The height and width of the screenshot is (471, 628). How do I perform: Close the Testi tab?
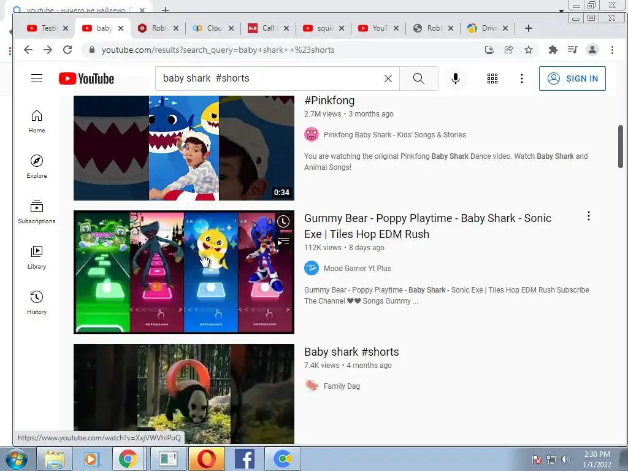tap(66, 28)
